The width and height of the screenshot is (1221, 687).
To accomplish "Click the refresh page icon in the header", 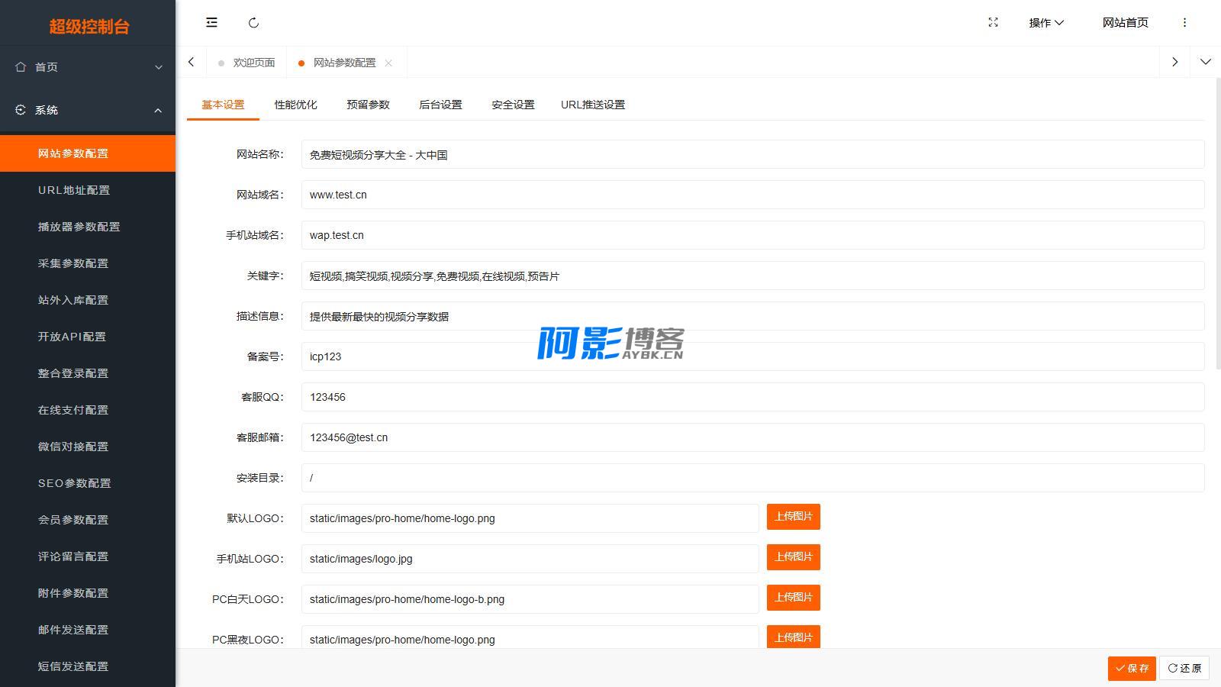I will tap(254, 23).
